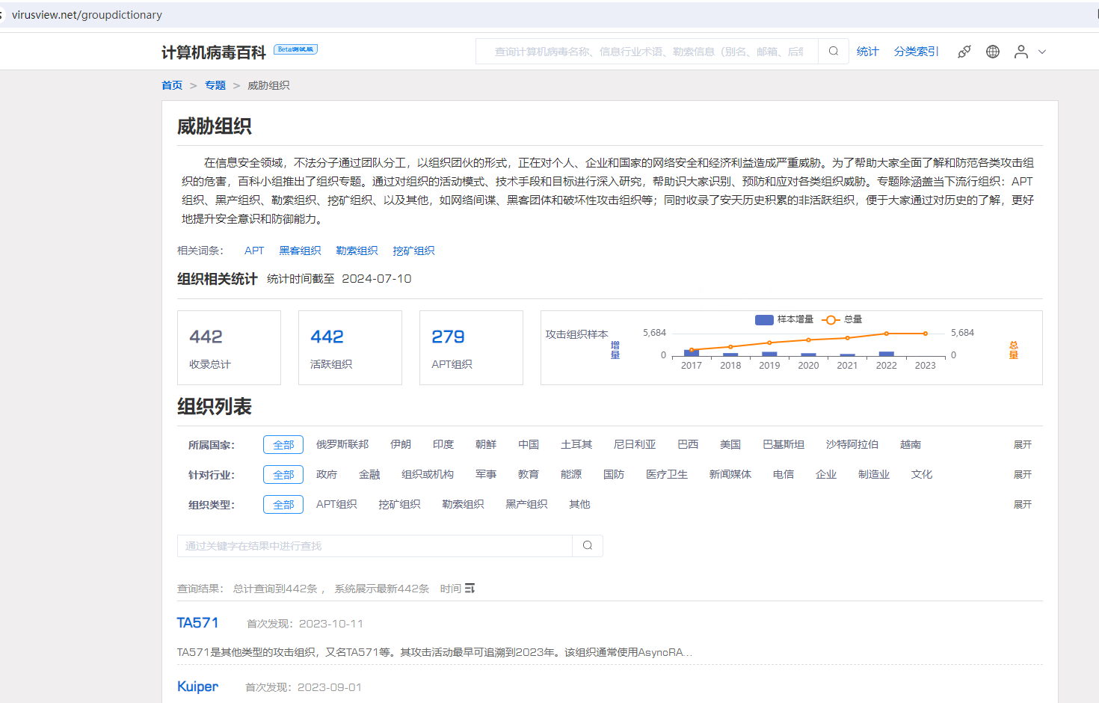Filter by type 勒索组织

tap(463, 504)
